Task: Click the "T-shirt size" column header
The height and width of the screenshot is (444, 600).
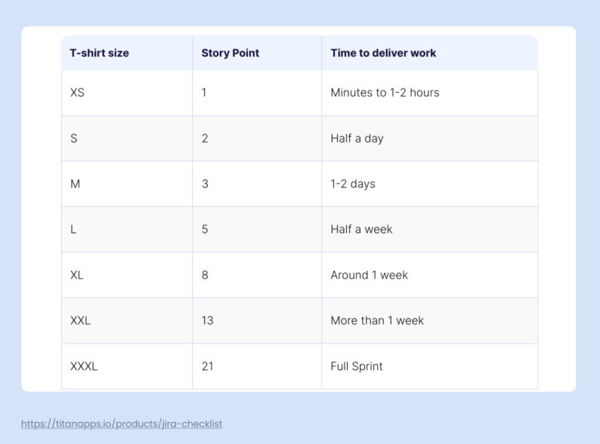Action: coord(100,53)
